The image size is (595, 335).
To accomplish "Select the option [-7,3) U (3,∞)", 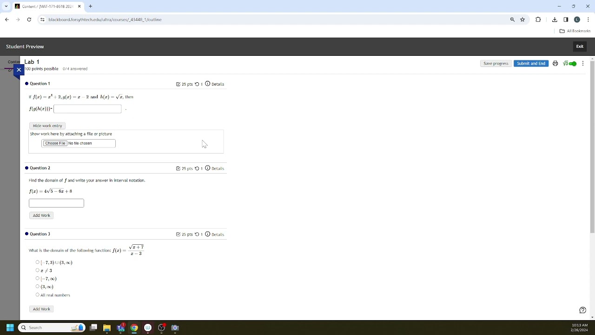I will click(38, 262).
